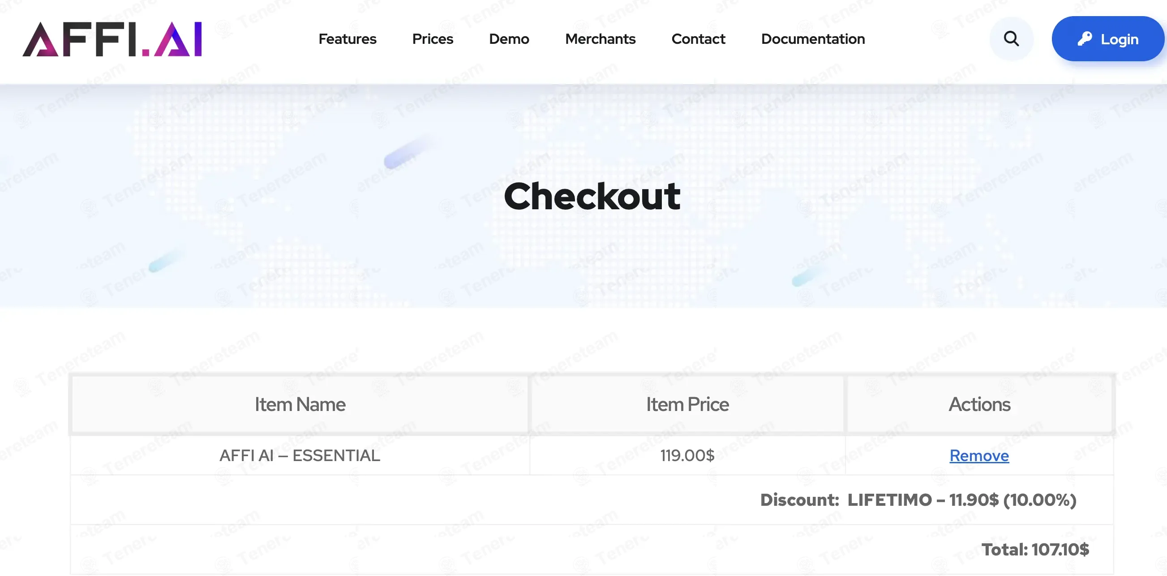Click the Checkout page heading
This screenshot has width=1167, height=576.
click(x=592, y=196)
